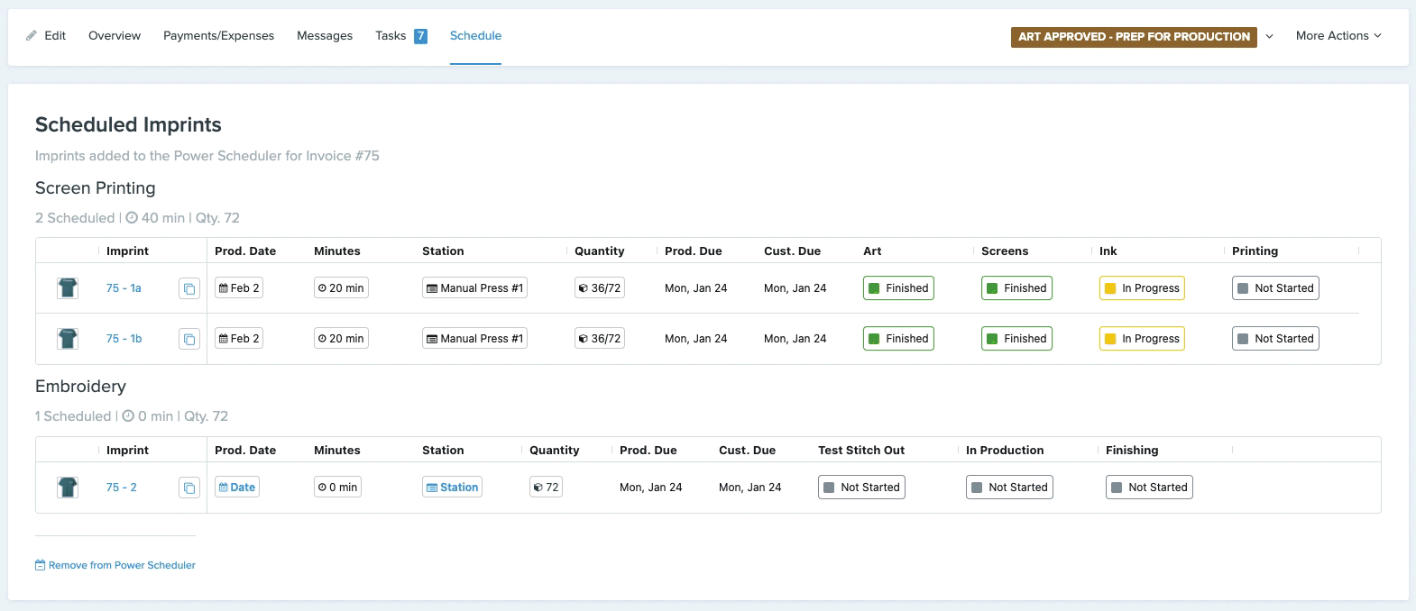This screenshot has width=1416, height=611.
Task: Go to the Messages tab
Action: (x=325, y=36)
